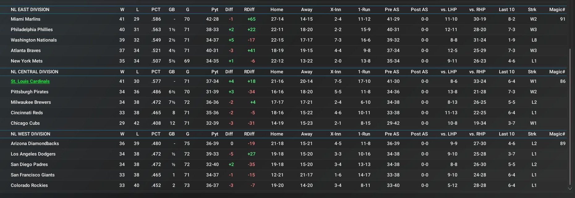Click the NL East Magic# column header
575x198 pixels.
pyautogui.click(x=557, y=10)
